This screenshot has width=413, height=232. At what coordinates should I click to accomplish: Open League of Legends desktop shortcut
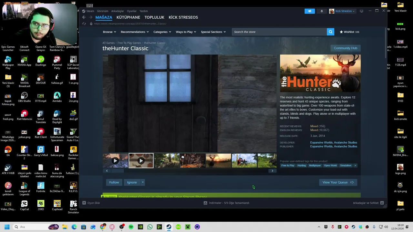(x=25, y=189)
